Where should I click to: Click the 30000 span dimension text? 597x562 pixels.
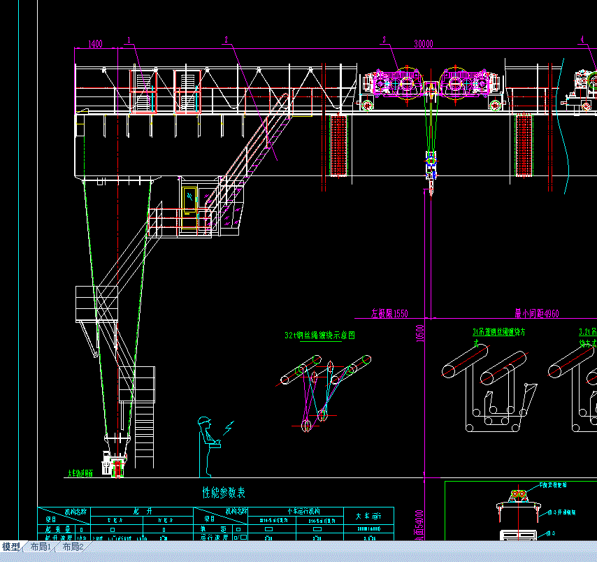(x=424, y=44)
